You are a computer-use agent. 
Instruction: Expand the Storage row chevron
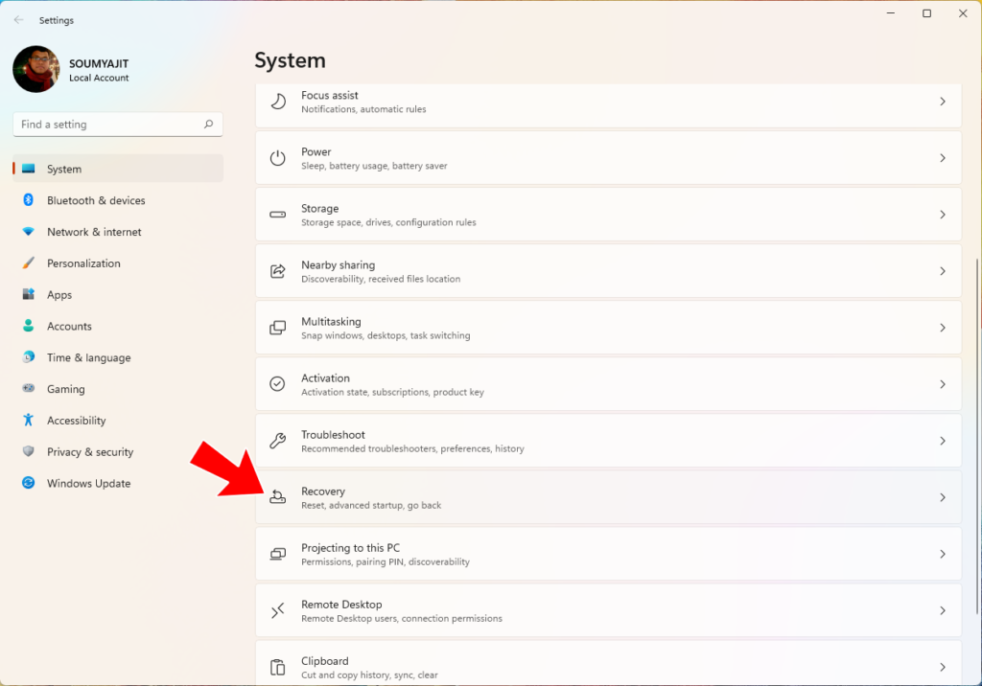[942, 215]
